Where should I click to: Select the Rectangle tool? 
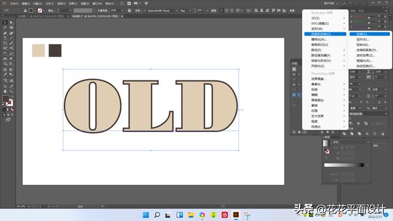(x=5, y=43)
